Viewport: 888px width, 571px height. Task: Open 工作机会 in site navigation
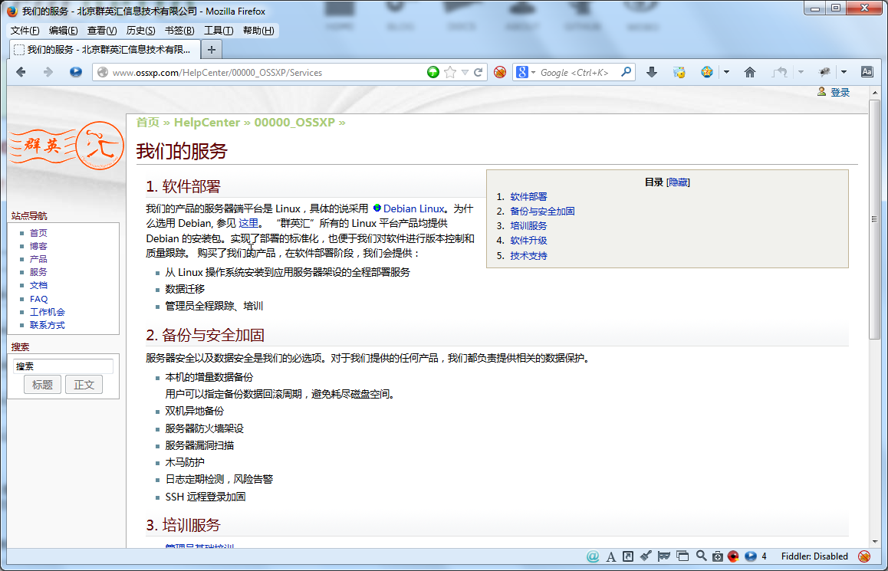[47, 312]
